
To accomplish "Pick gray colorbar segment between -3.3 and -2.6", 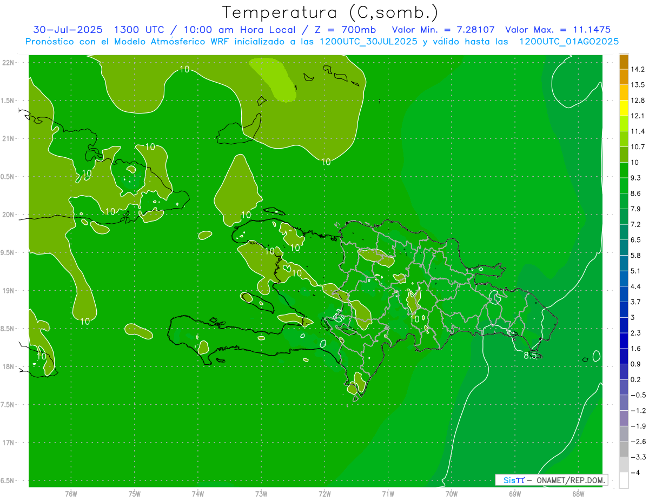I will coord(624,449).
